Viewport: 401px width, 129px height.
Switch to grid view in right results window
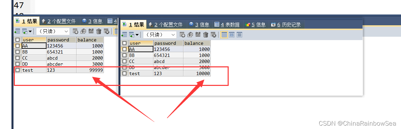tap(224, 34)
